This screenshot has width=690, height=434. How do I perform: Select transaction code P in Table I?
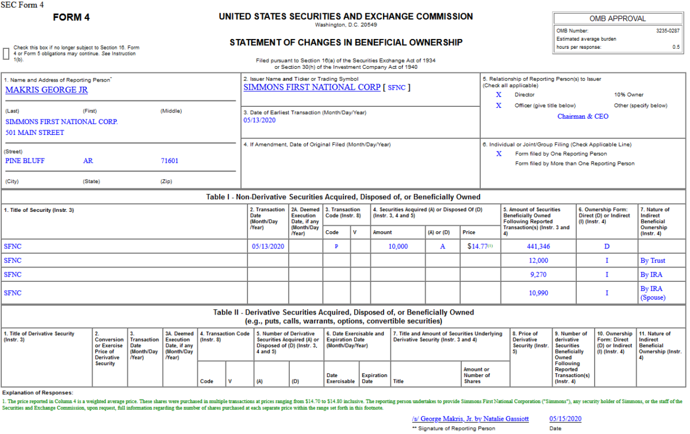click(336, 246)
